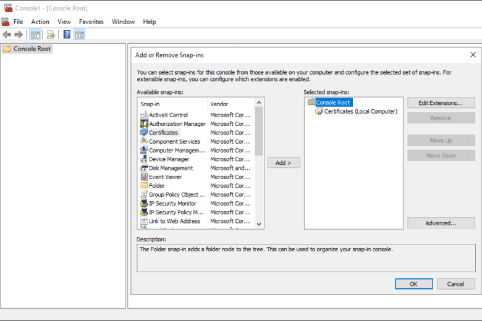Open the Favorites menu
Image resolution: width=482 pixels, height=321 pixels.
point(91,22)
